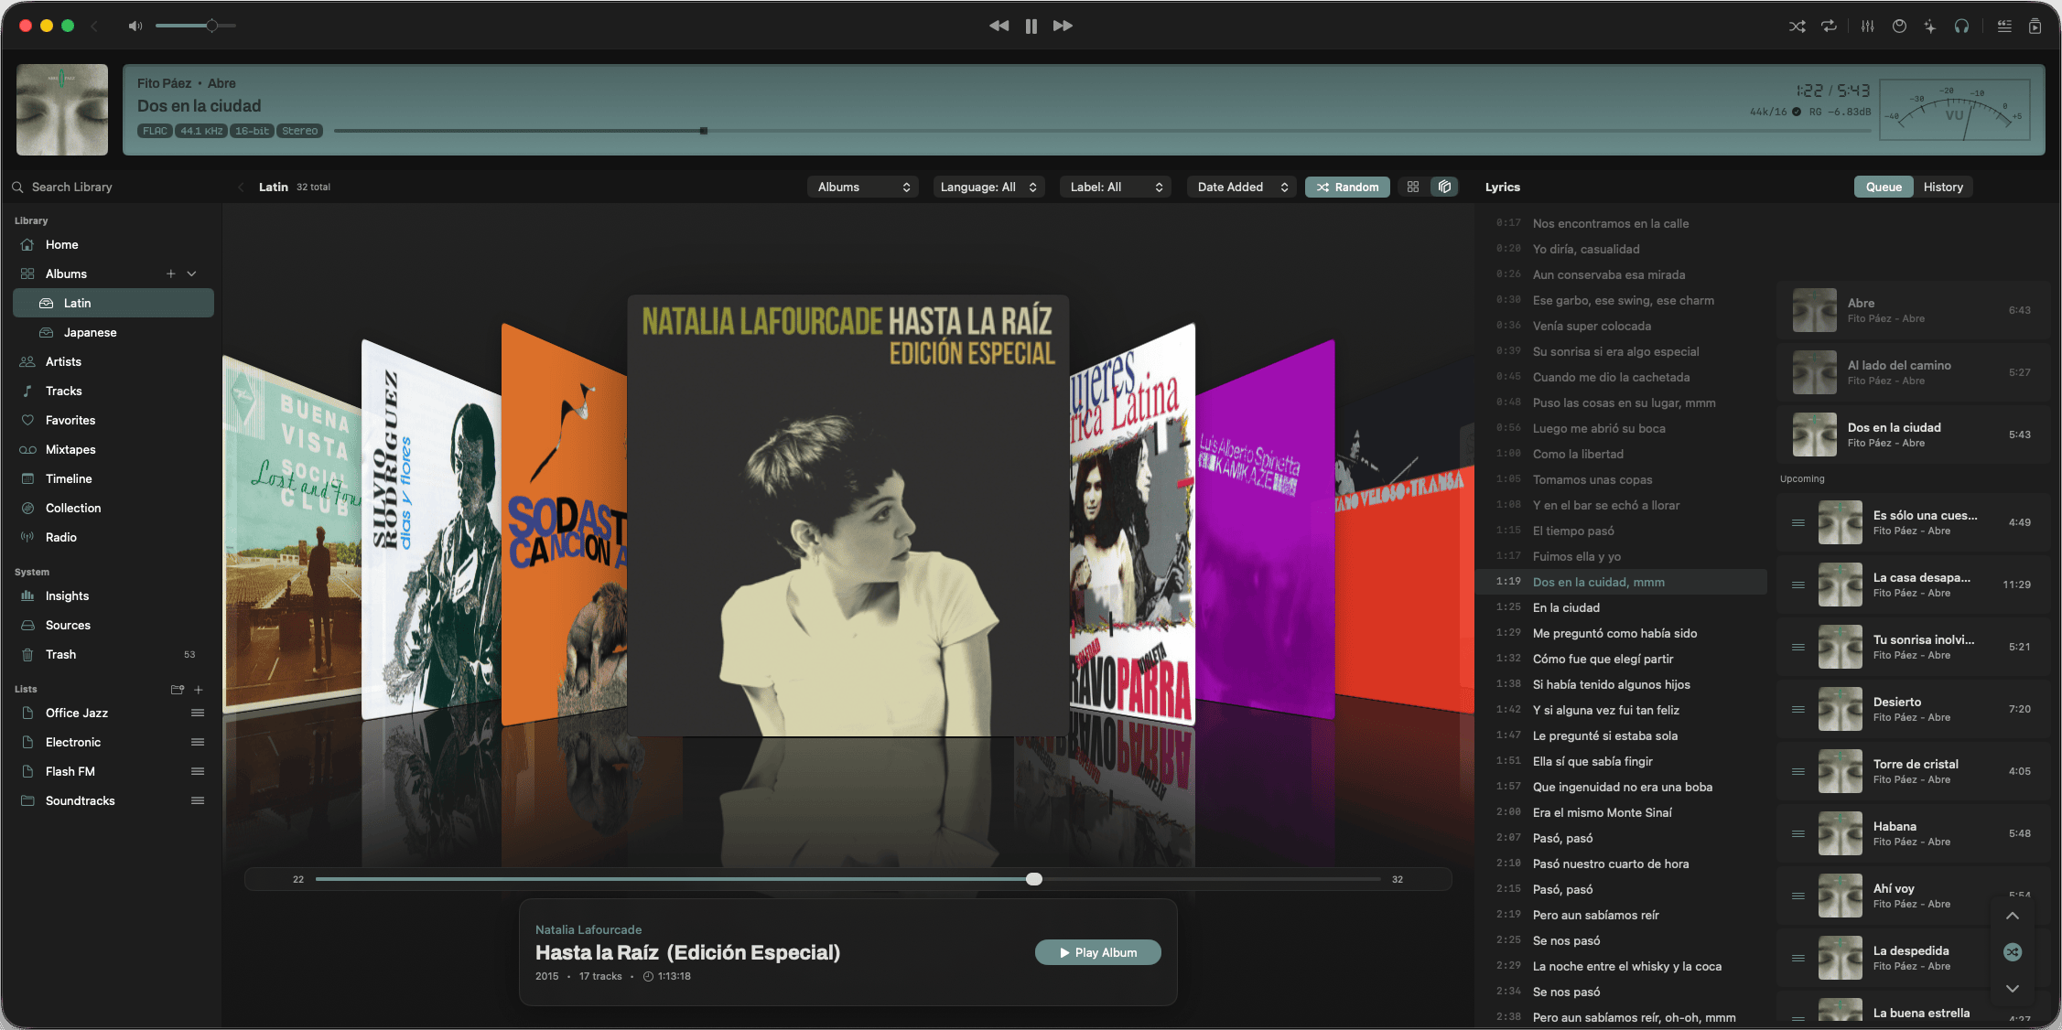
Task: Open Favorites in the sidebar
Action: pyautogui.click(x=113, y=421)
